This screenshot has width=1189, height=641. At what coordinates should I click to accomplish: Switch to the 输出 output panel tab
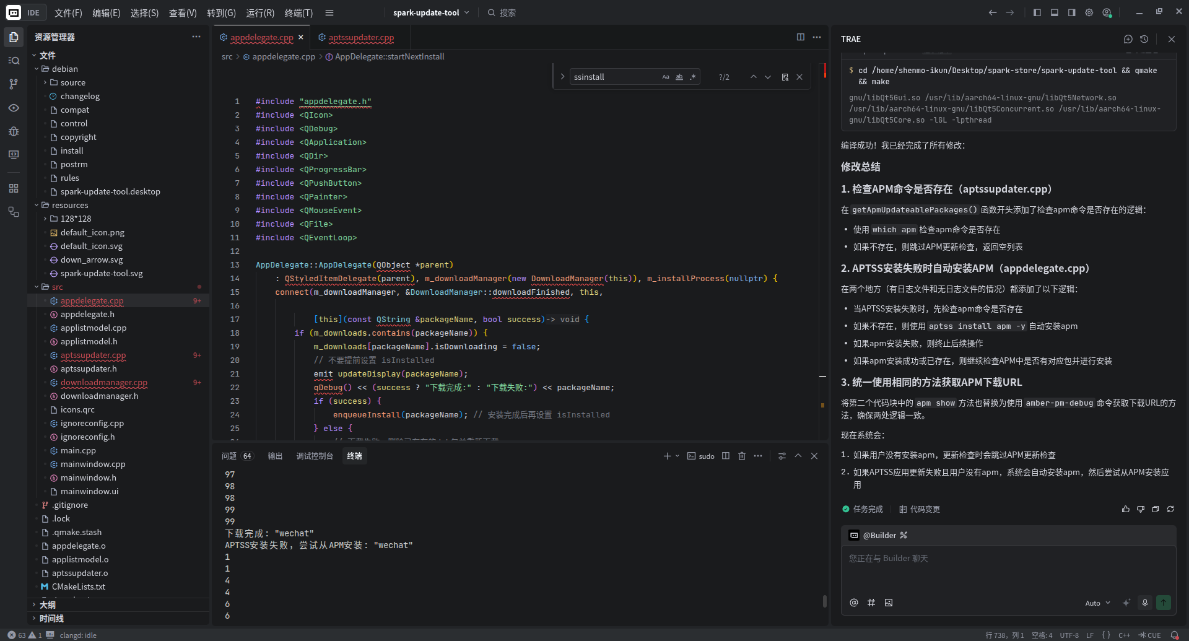[275, 456]
